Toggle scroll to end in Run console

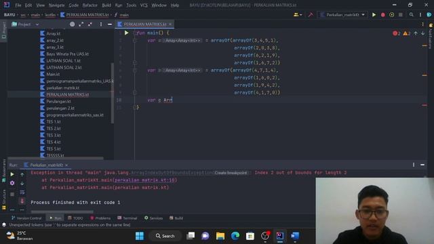pos(22,201)
